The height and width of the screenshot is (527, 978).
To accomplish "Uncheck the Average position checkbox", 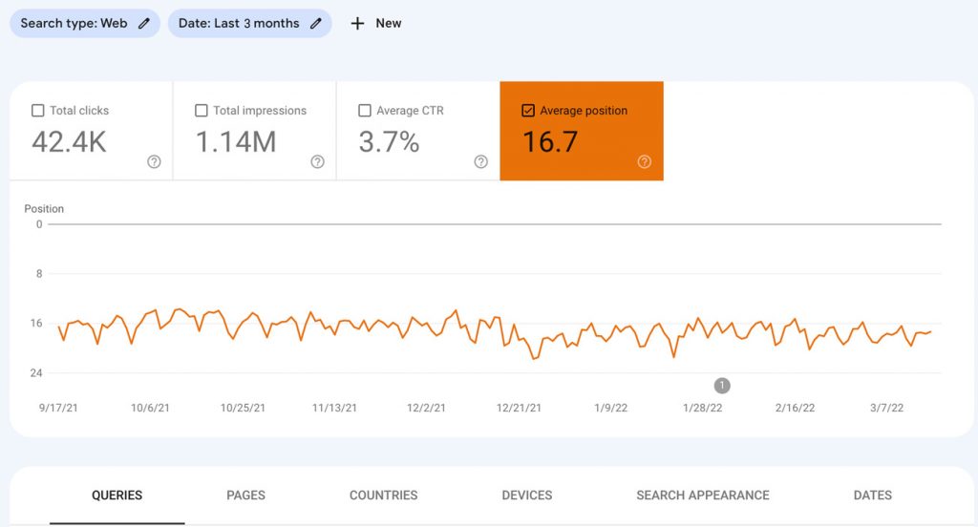I will pos(528,111).
